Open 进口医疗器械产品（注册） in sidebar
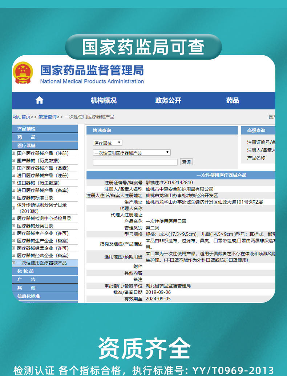This screenshot has width=287, height=376. [43, 176]
